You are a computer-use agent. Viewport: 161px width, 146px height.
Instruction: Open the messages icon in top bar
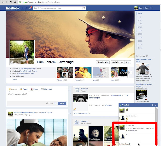pyautogui.click(x=26, y=8)
